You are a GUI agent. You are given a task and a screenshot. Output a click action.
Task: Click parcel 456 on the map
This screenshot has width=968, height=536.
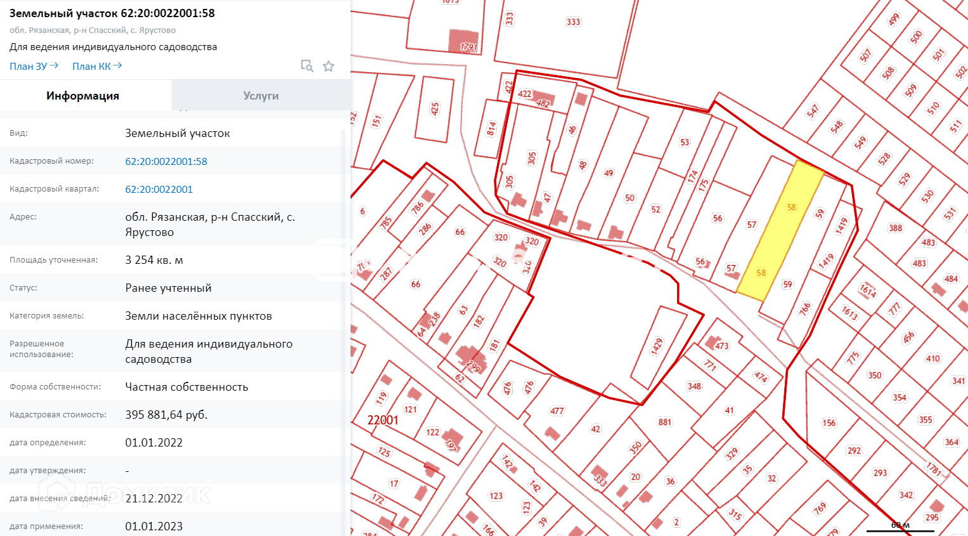tap(908, 337)
